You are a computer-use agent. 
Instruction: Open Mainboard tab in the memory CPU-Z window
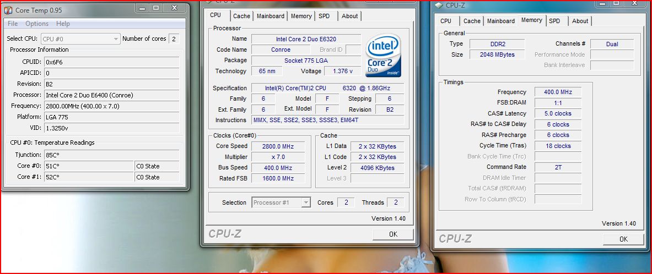point(501,21)
